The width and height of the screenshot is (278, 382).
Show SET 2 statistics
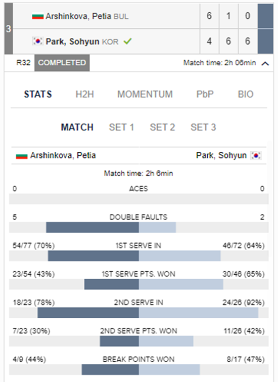pos(162,127)
